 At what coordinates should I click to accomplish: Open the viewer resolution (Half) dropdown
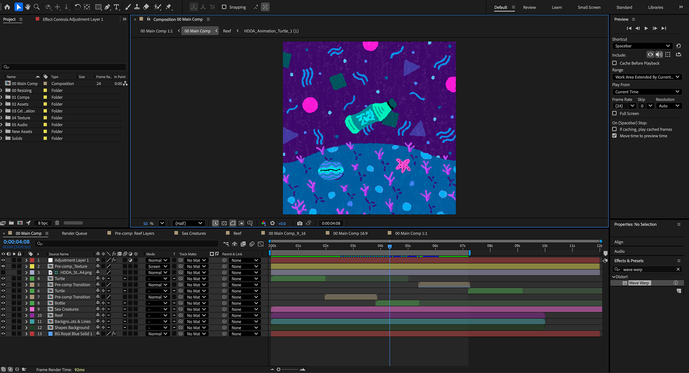tap(189, 223)
